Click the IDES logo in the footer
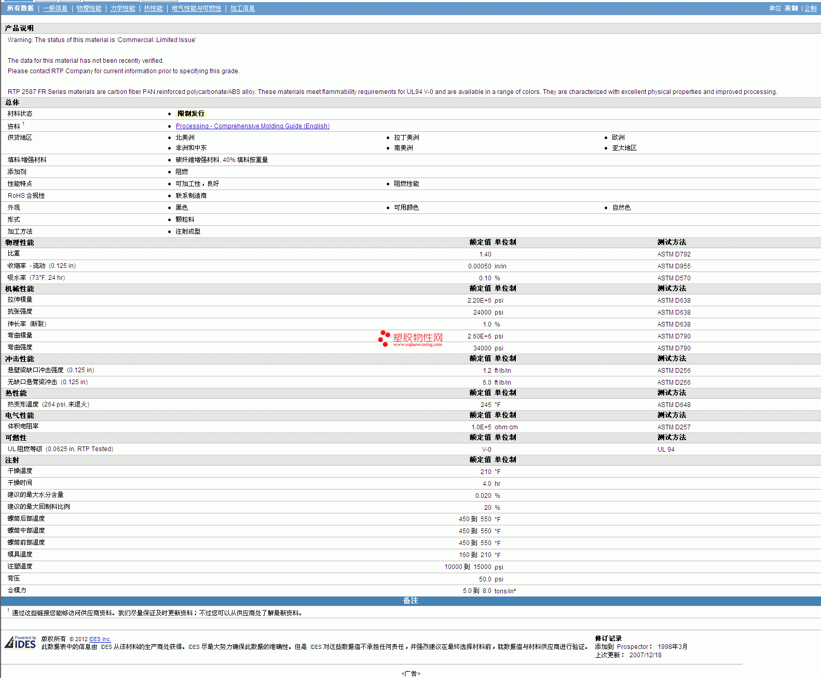The height and width of the screenshot is (678, 821). [21, 643]
